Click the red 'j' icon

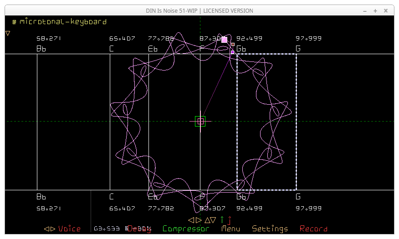(x=230, y=220)
